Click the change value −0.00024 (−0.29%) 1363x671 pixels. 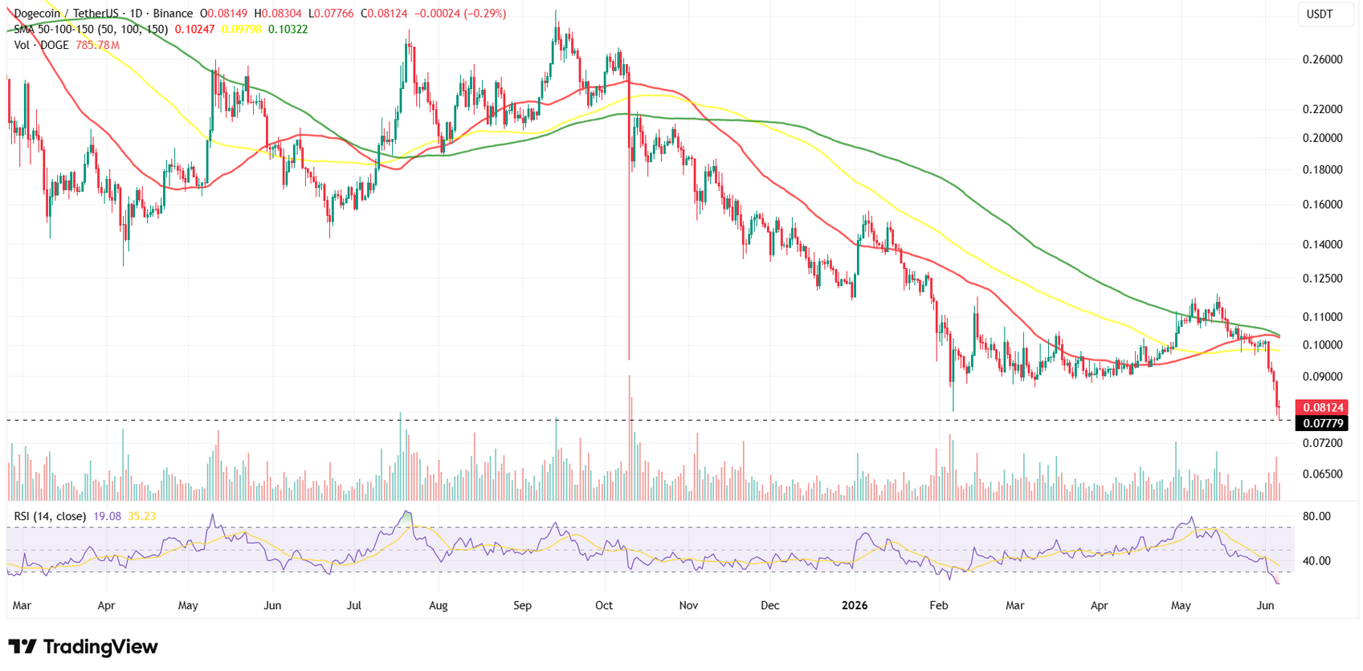tap(459, 14)
